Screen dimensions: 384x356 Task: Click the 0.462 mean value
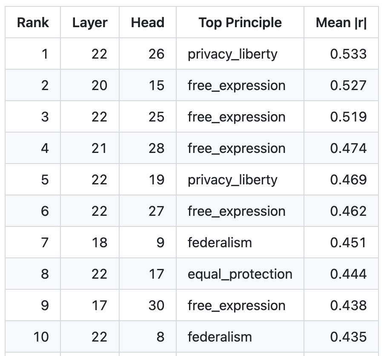pos(348,211)
